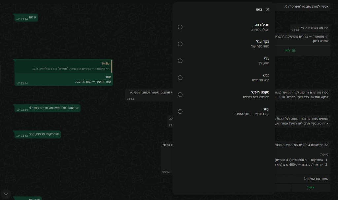Click the message 'אני עושה על האש כמה חברים בערך 4'
This screenshot has width=338, height=200.
[47, 108]
